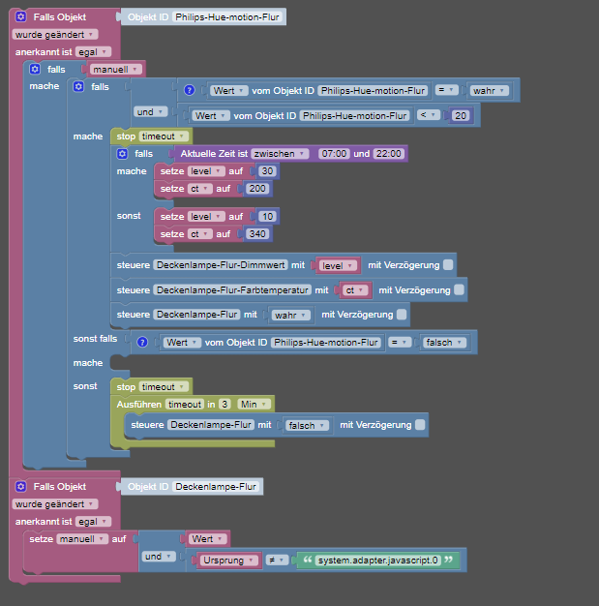This screenshot has height=606, width=599.
Task: Click help icon beside Wert equals wahr
Action: [190, 90]
